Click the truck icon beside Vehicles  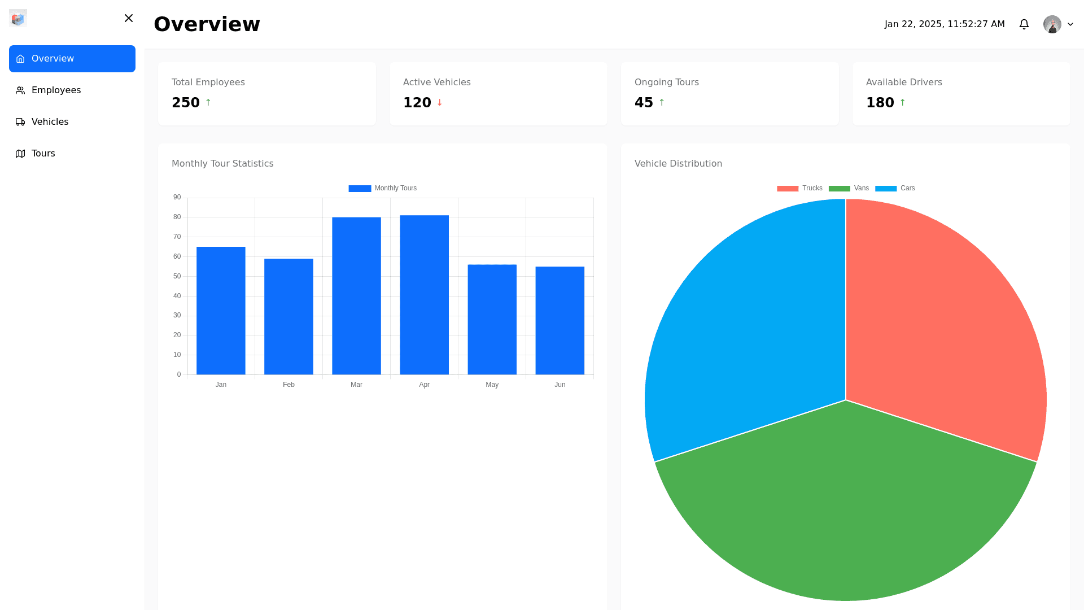coord(20,122)
